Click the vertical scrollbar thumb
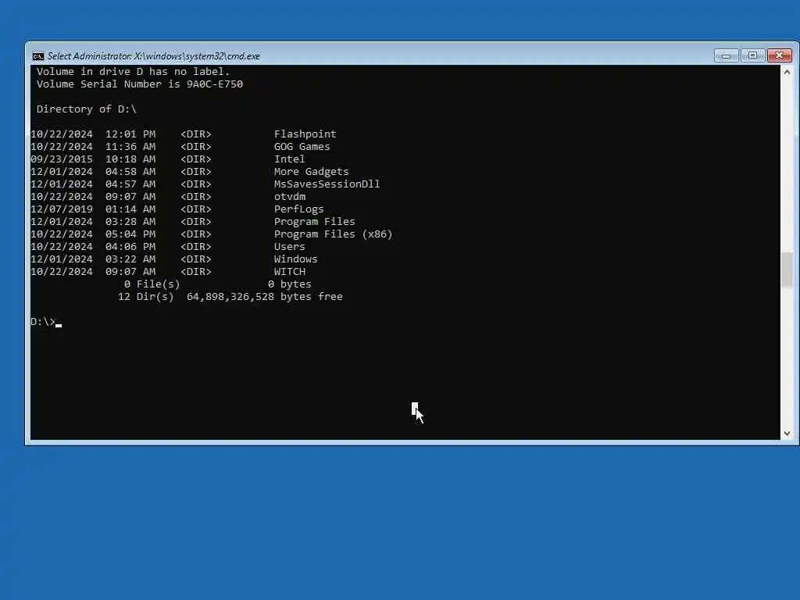 point(787,270)
